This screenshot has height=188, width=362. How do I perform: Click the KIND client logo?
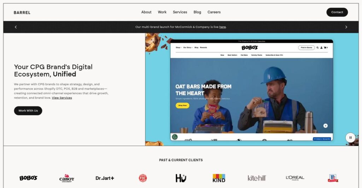(219, 178)
